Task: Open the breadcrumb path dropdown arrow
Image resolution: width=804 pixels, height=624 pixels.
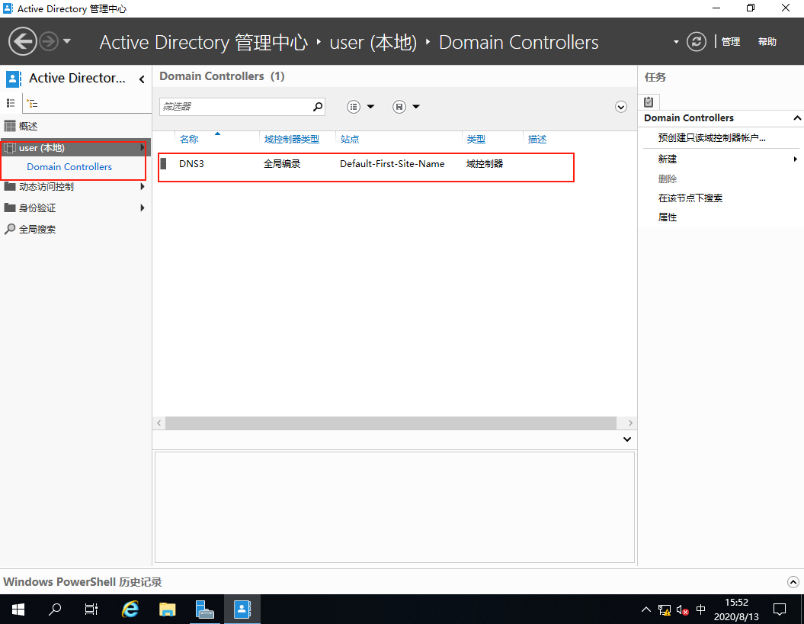Action: point(676,41)
